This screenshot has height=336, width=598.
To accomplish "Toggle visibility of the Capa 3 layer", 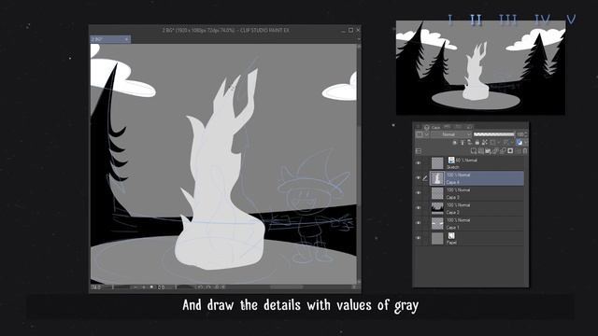I will [x=419, y=193].
